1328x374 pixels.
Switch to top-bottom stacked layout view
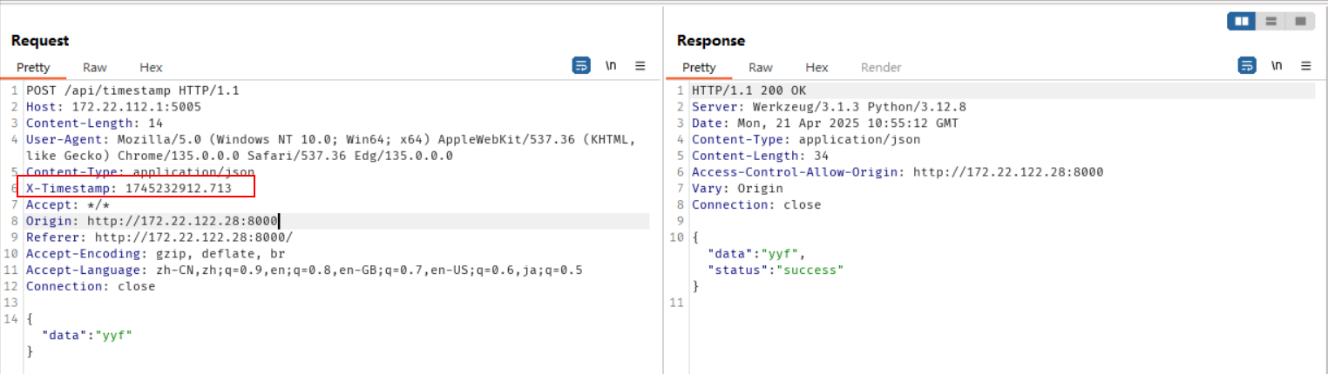[1270, 21]
